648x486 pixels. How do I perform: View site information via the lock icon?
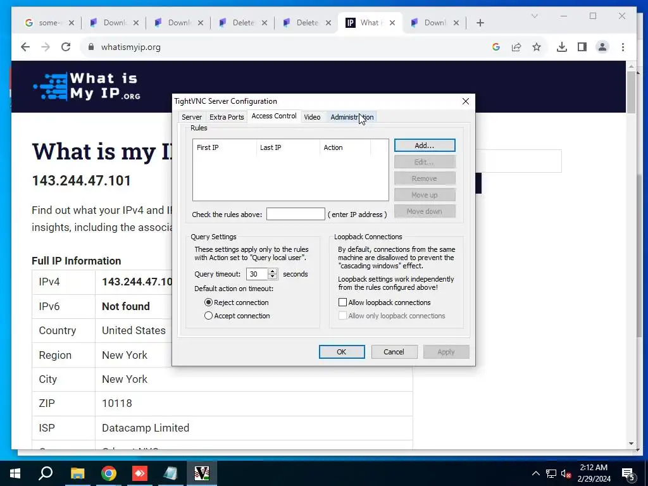click(x=91, y=47)
